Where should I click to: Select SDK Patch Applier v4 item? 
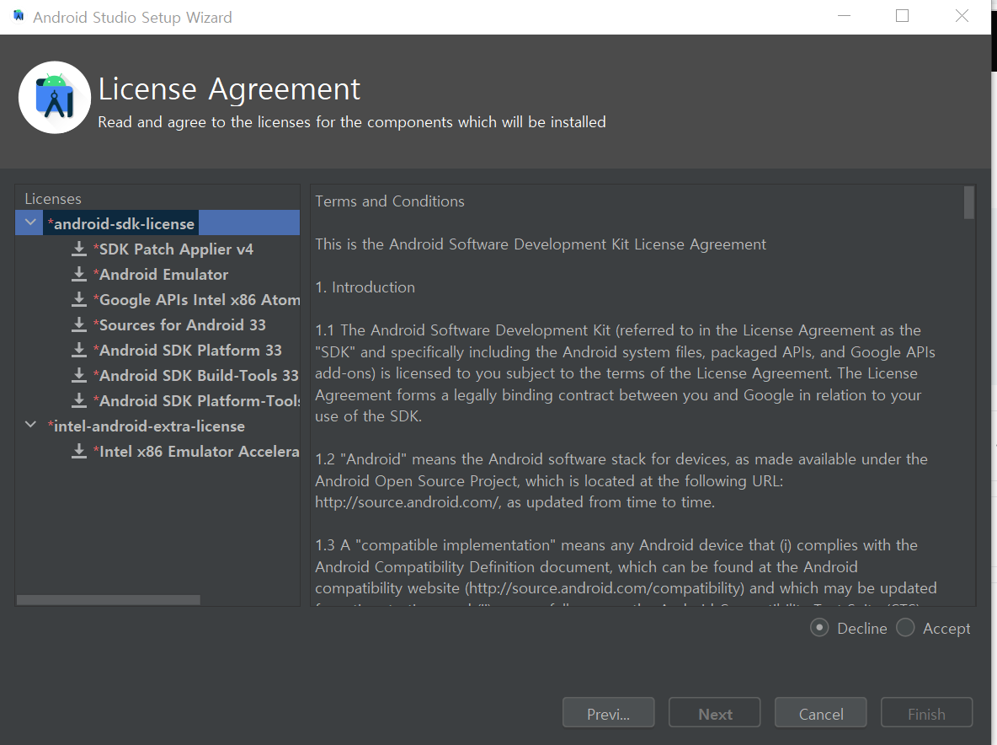[173, 249]
